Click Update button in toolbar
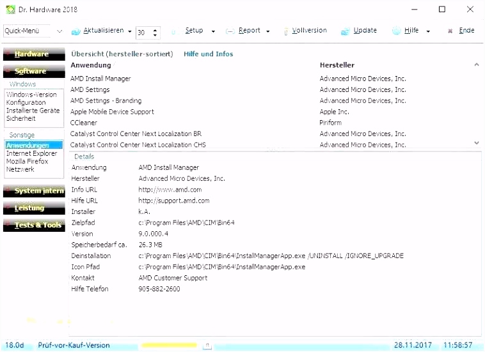485x352 pixels. click(x=365, y=31)
